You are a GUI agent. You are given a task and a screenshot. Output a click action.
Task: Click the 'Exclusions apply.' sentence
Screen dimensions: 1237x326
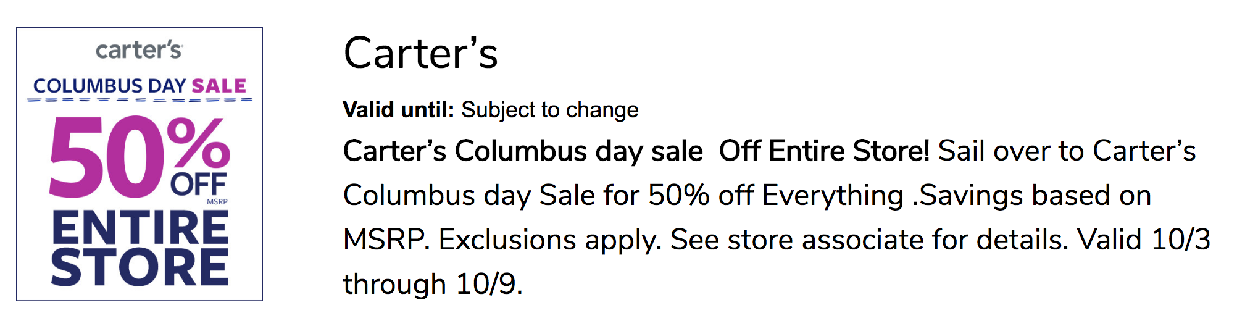550,240
